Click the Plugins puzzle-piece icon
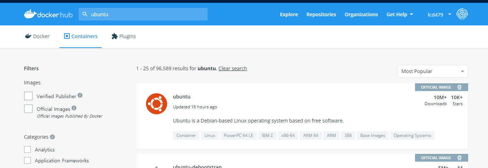This screenshot has width=488, height=168. [114, 36]
